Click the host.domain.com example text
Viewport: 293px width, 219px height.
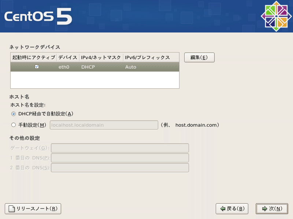(x=196, y=125)
